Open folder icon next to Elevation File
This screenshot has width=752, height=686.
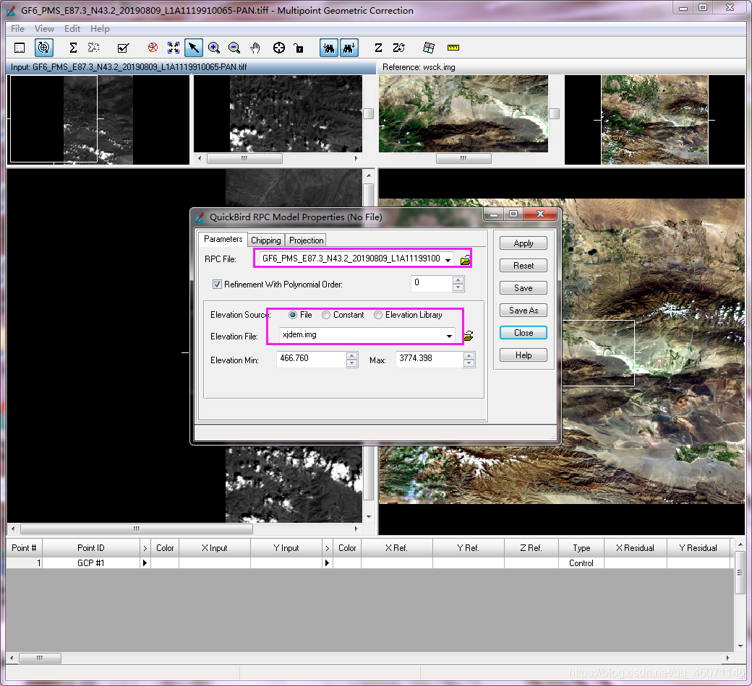469,335
